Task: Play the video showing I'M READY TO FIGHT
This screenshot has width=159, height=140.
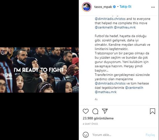Action: coord(39,70)
